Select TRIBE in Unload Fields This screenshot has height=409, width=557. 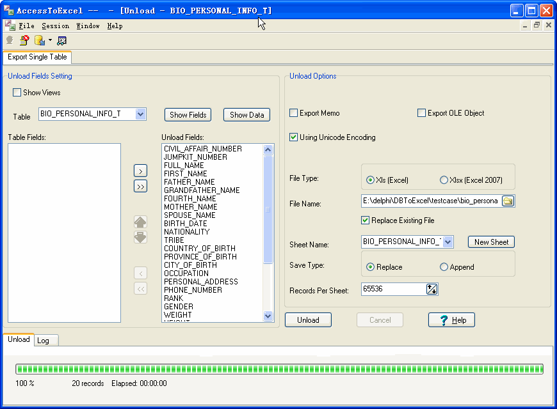[x=174, y=240]
